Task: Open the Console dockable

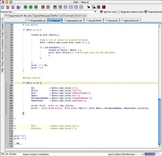Action: click(x=69, y=16)
